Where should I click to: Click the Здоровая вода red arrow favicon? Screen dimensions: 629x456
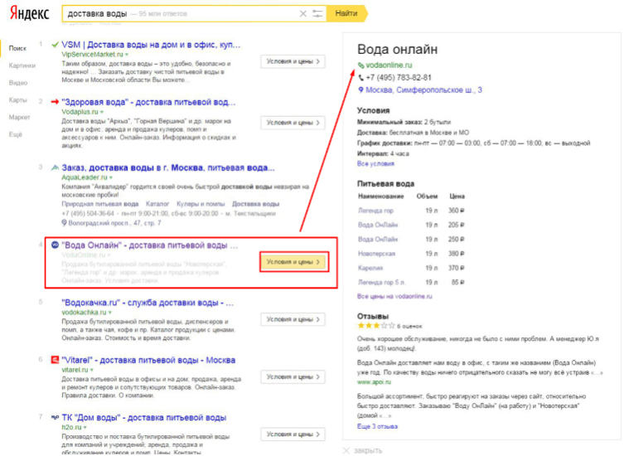coord(55,102)
